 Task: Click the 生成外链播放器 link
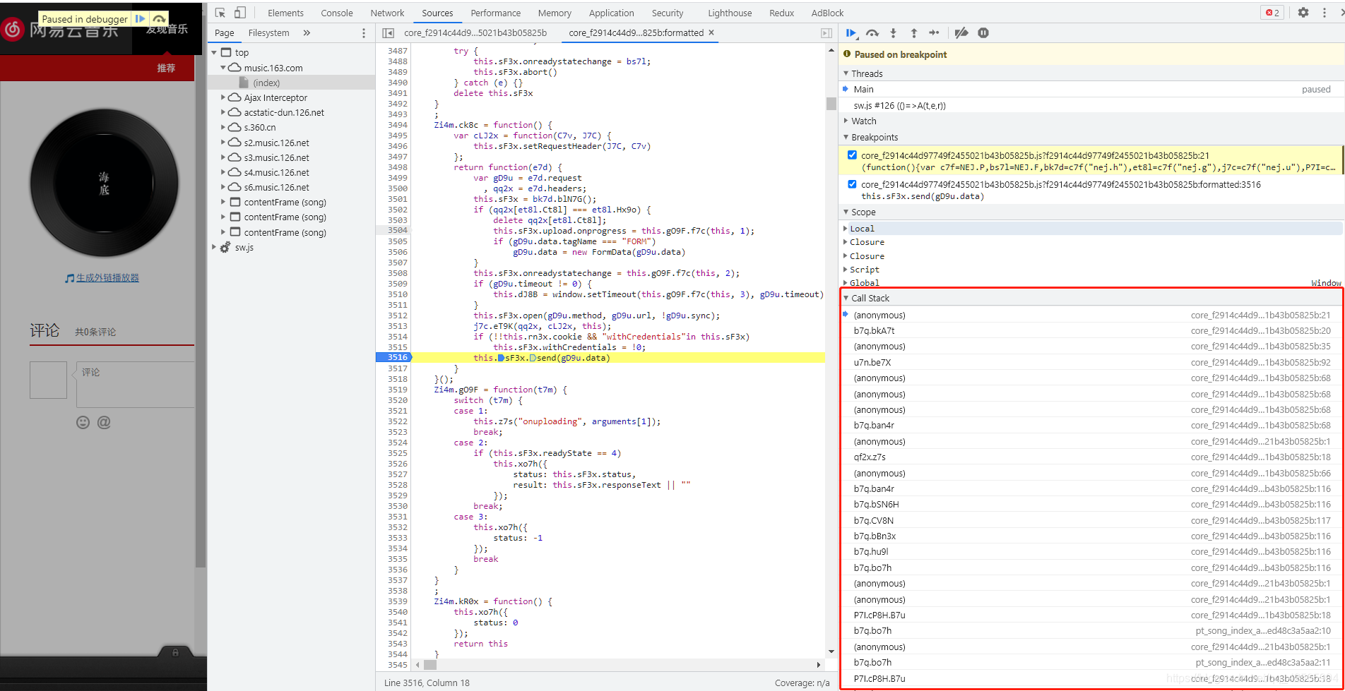(107, 277)
